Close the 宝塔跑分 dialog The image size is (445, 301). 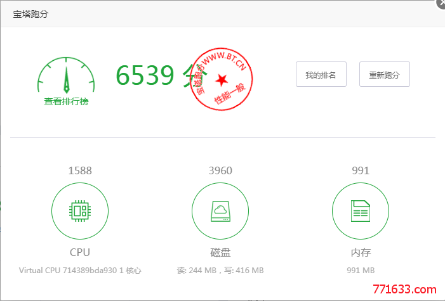tap(441, 3)
